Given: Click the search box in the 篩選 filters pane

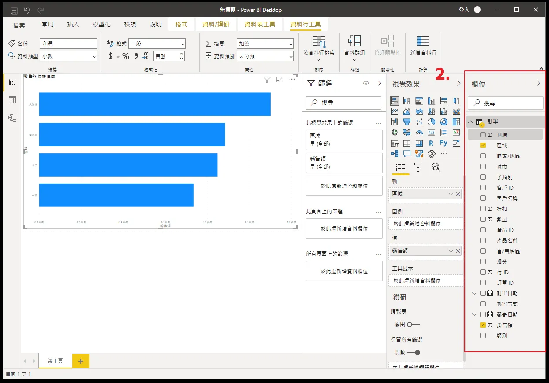Looking at the screenshot, I should [343, 103].
